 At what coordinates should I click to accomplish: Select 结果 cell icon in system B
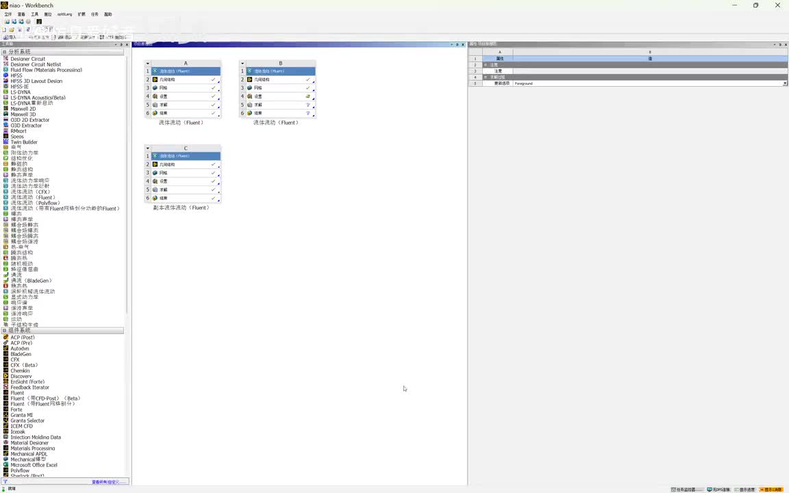pos(249,113)
